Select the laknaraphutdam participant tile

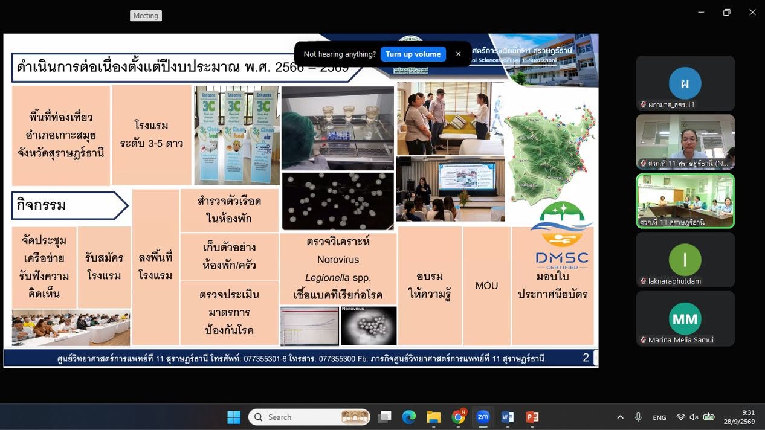click(x=685, y=260)
